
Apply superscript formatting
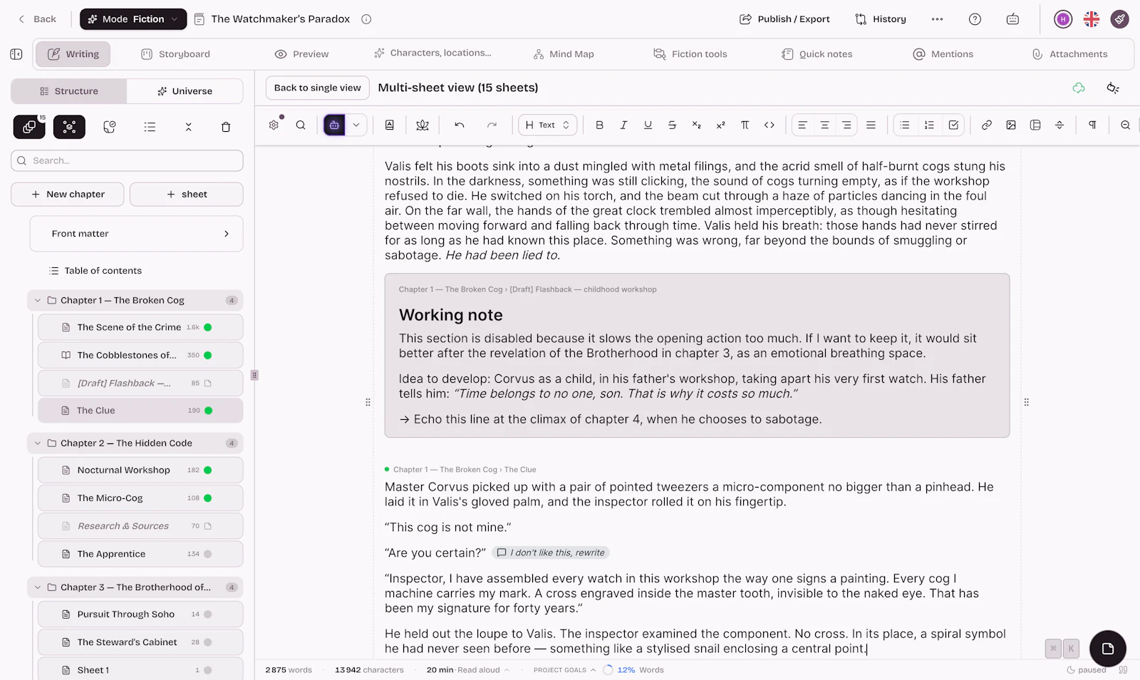point(720,125)
